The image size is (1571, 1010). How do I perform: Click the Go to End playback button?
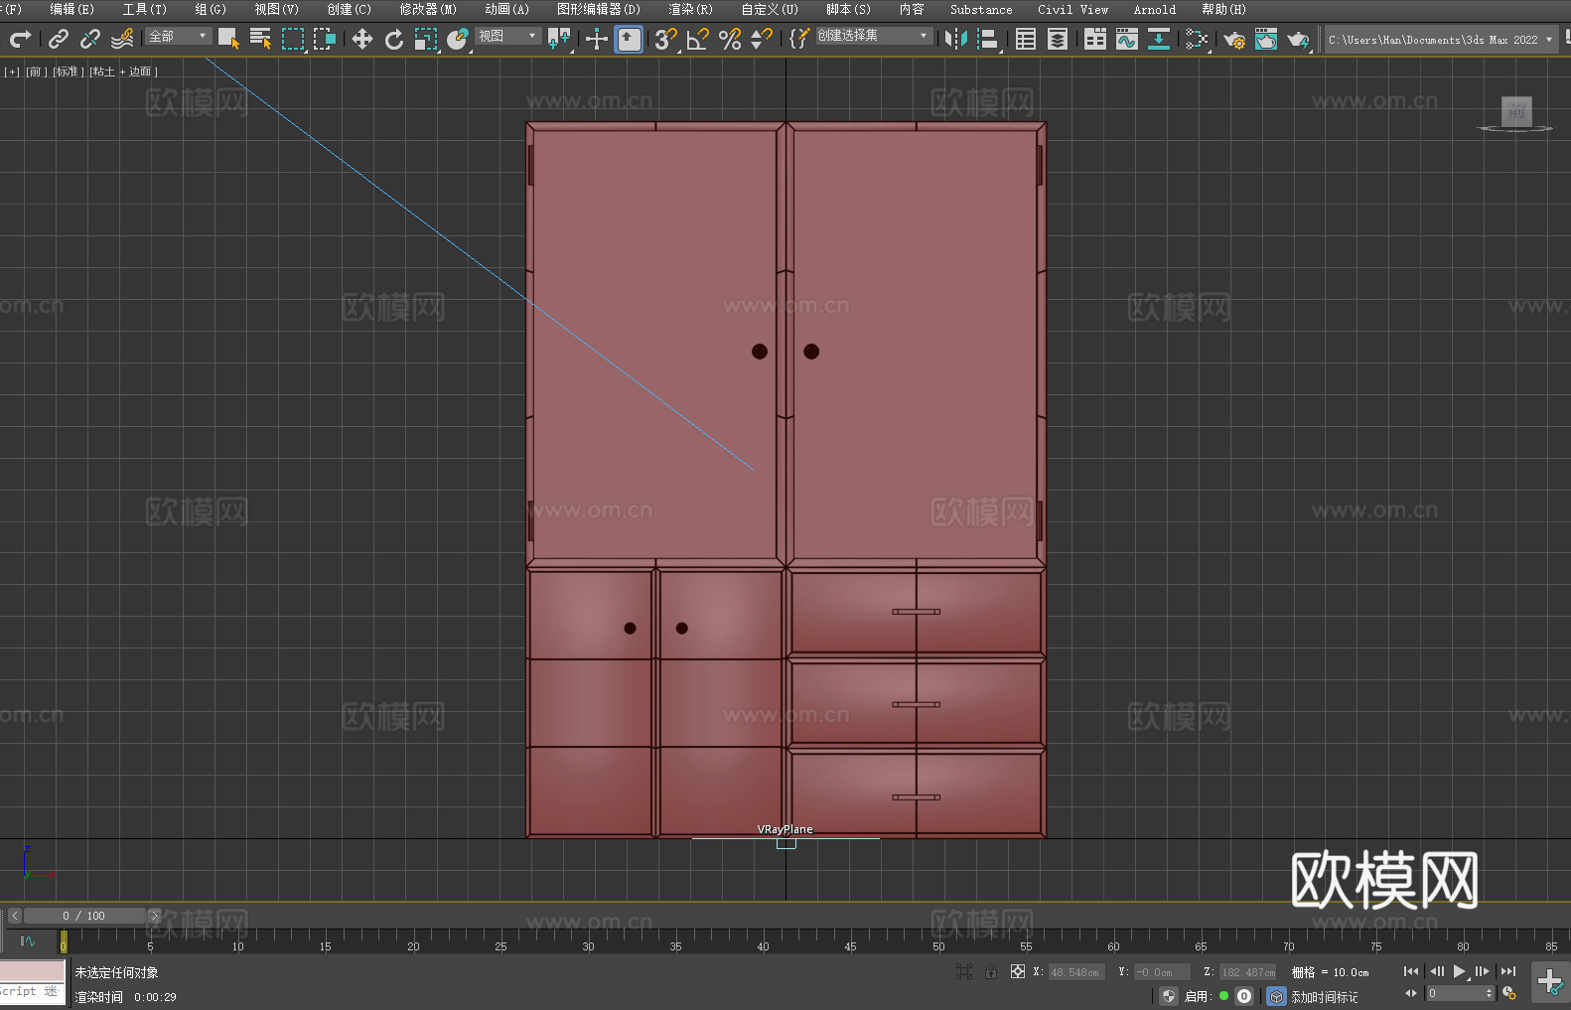coord(1508,971)
